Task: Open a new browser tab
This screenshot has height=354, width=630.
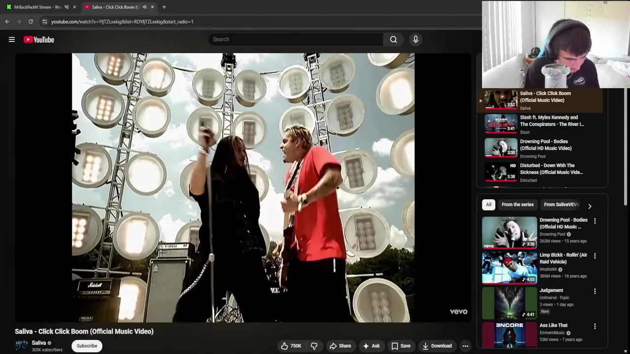Action: click(164, 7)
